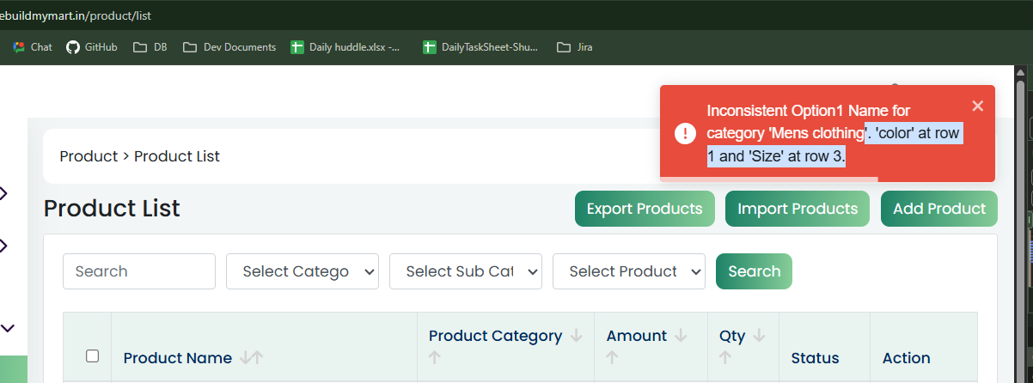The image size is (1033, 383).
Task: Open the Chat bookmark
Action: click(x=32, y=47)
